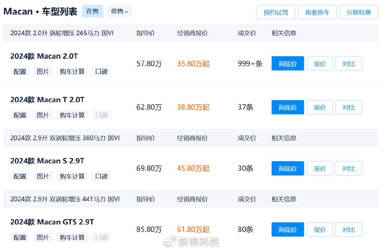Click 询底价 for Macan T 2.0T
Image resolution: width=383 pixels, height=251 pixels.
point(288,107)
